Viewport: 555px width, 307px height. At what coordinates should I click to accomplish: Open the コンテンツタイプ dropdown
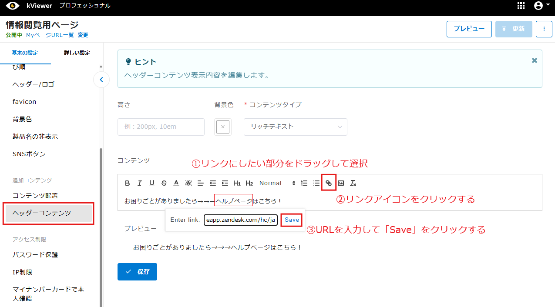295,127
